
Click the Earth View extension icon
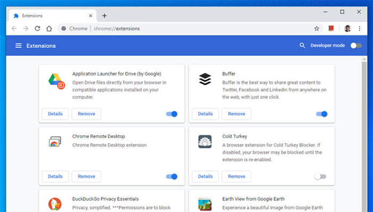click(205, 205)
